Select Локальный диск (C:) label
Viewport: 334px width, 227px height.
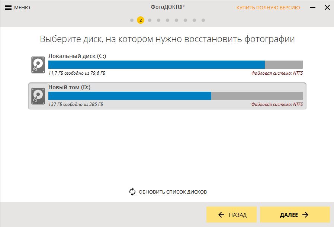77,56
